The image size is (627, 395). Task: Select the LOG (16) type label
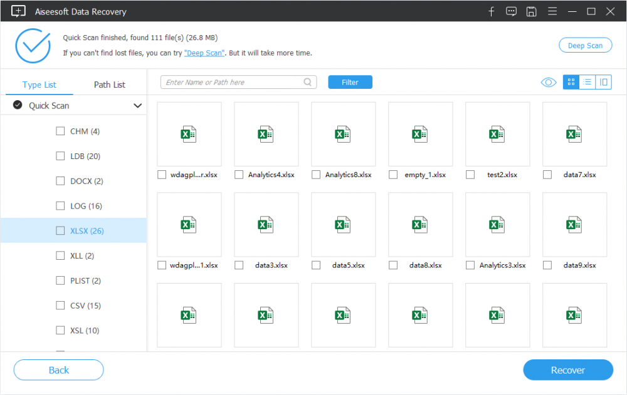(86, 206)
